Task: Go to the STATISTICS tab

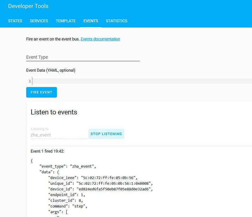Action: click(x=116, y=21)
